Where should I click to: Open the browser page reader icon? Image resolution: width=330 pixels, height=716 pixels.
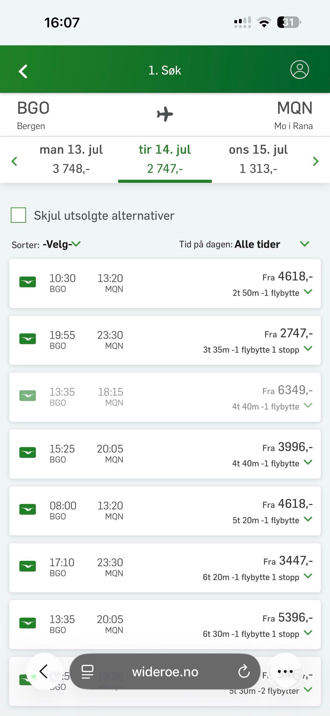pyautogui.click(x=87, y=672)
